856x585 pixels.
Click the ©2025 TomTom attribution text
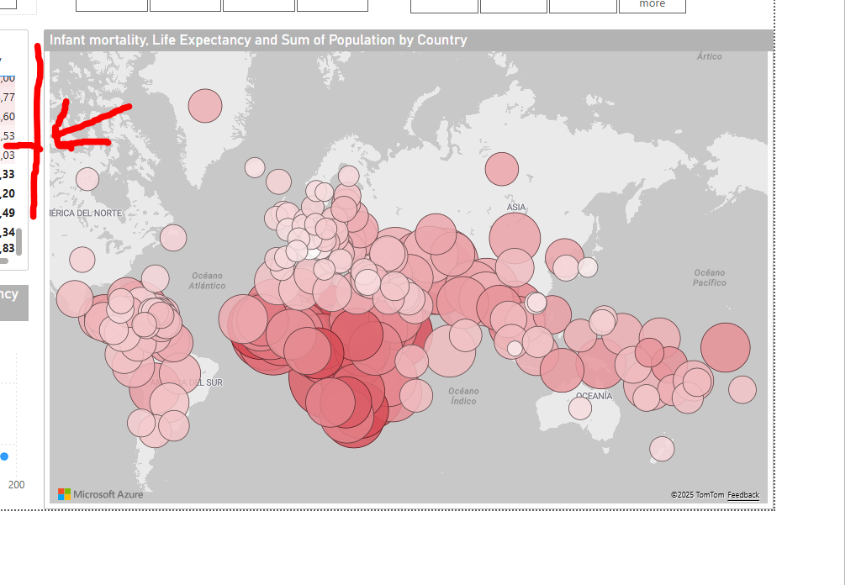point(697,495)
